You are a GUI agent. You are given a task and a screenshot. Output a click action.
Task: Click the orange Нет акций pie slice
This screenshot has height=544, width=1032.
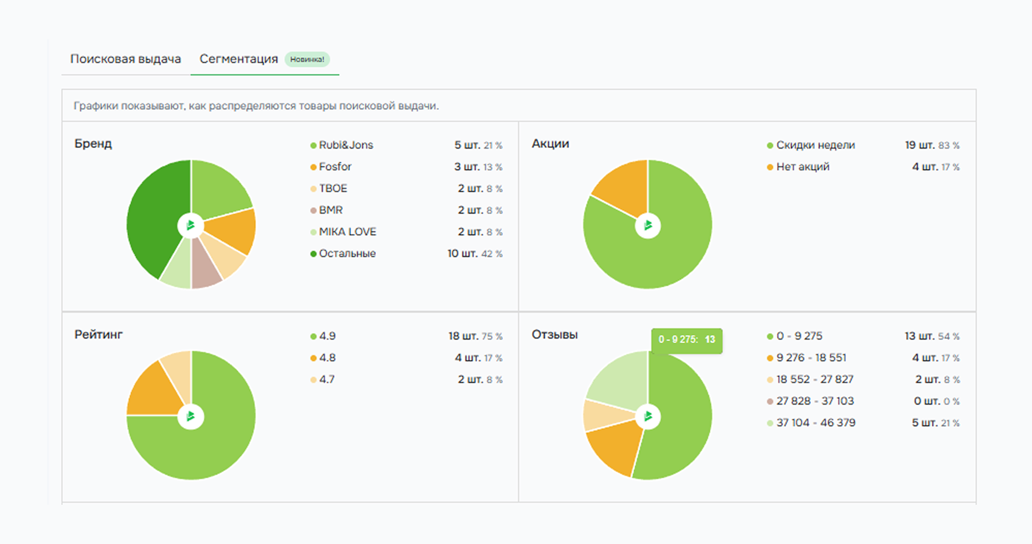pos(625,186)
